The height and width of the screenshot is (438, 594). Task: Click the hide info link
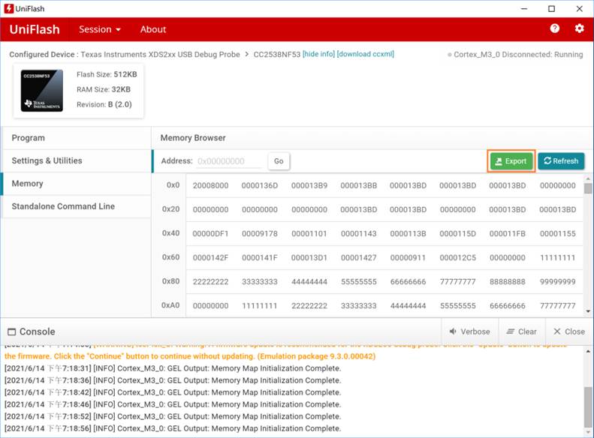coord(318,54)
